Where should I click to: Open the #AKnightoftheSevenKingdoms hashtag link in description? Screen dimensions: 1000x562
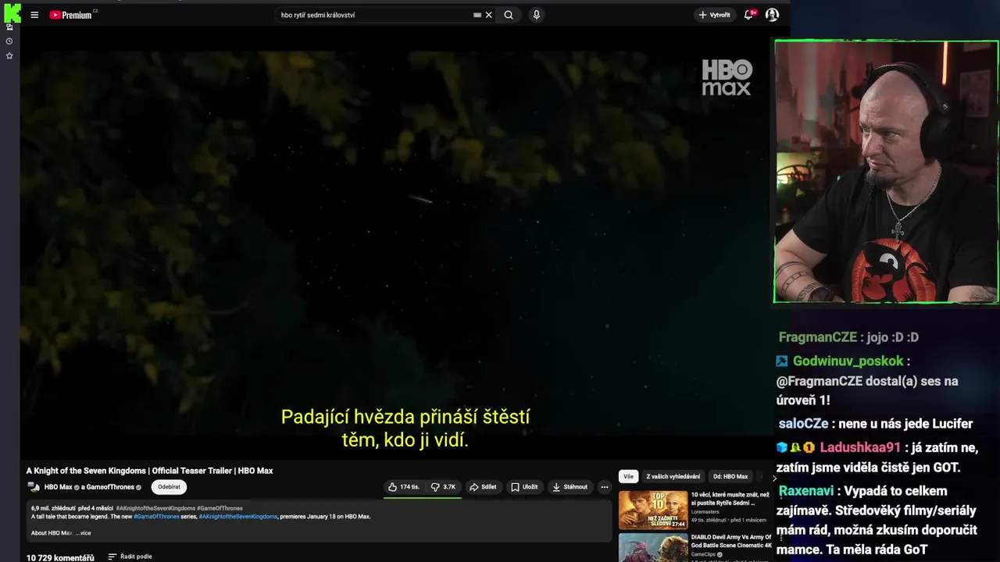(237, 517)
